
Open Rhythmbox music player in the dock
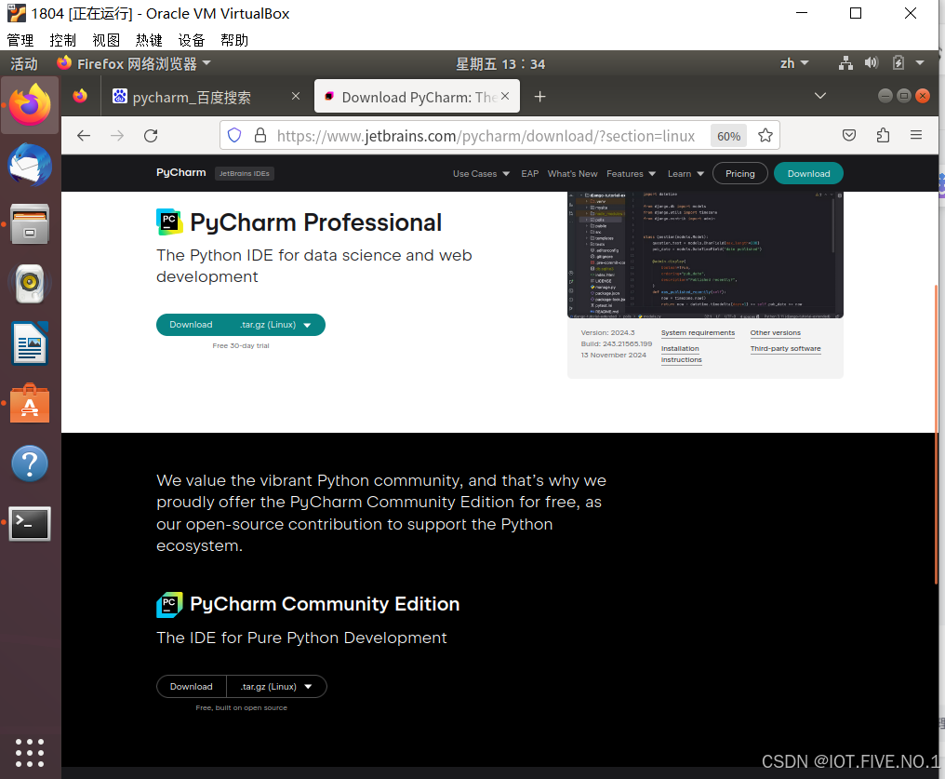(30, 283)
